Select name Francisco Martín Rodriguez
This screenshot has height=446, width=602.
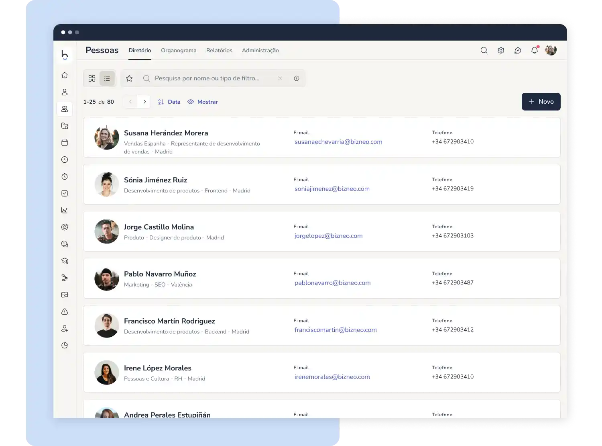169,321
